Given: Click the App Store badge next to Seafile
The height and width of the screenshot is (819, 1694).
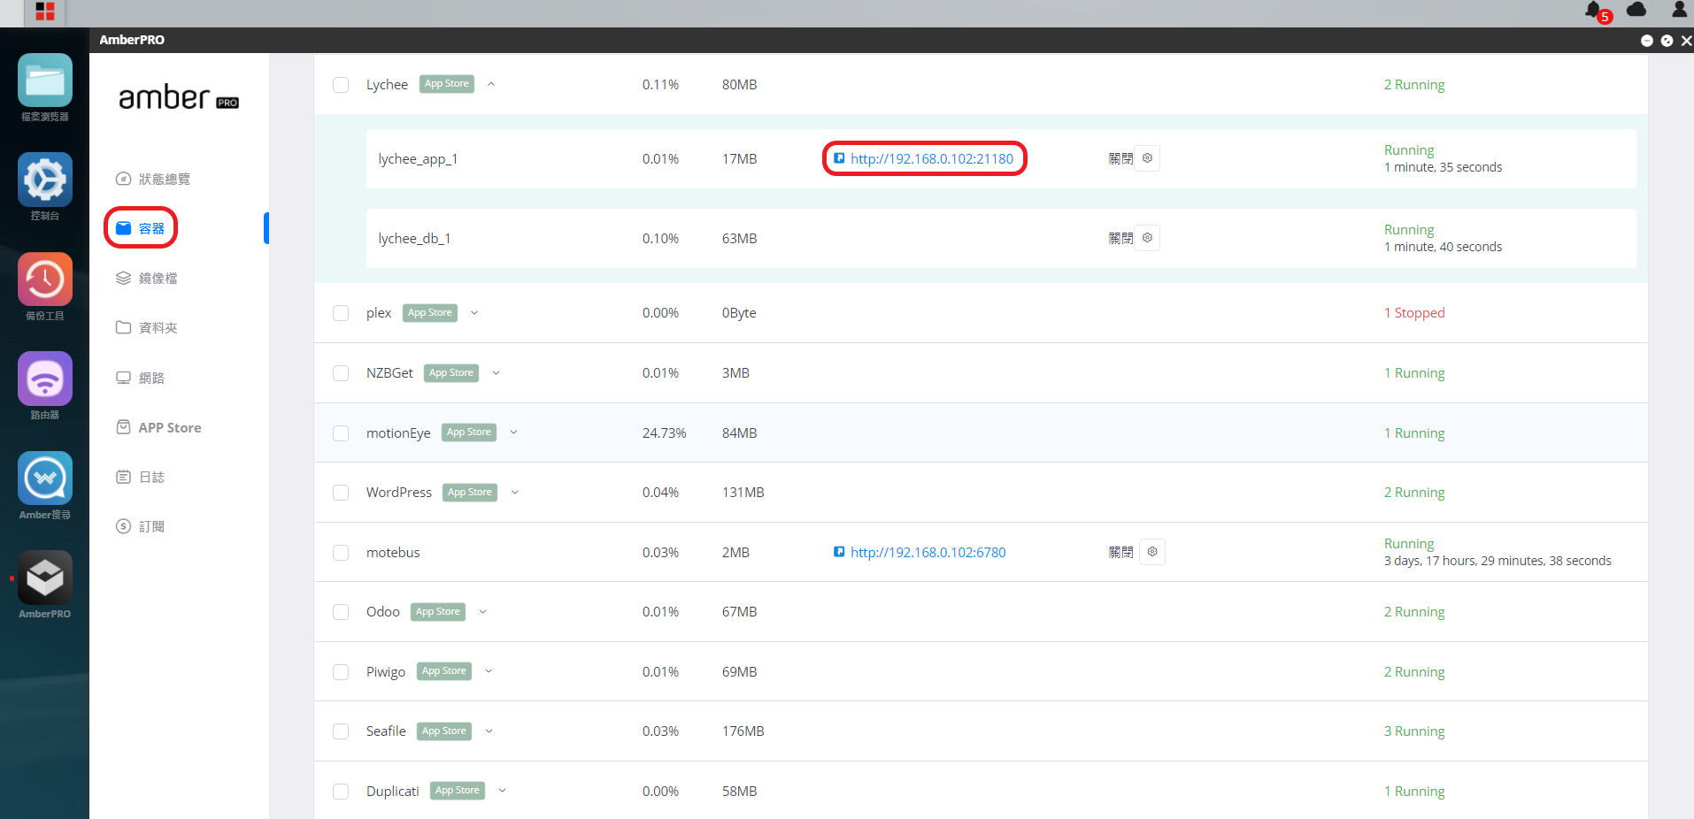Looking at the screenshot, I should click(x=444, y=731).
